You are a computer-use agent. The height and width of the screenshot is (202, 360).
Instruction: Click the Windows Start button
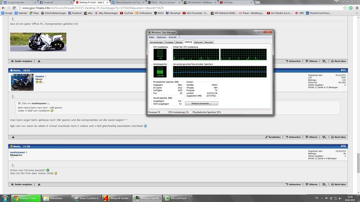[x=5, y=198]
